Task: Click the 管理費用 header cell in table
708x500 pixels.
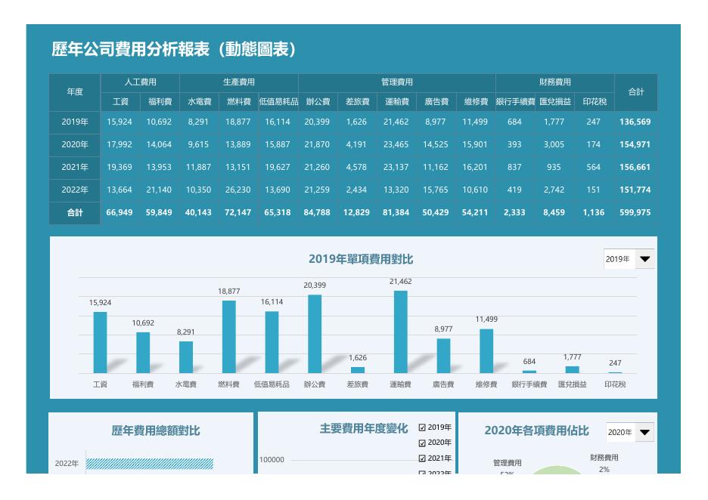Action: (x=397, y=82)
